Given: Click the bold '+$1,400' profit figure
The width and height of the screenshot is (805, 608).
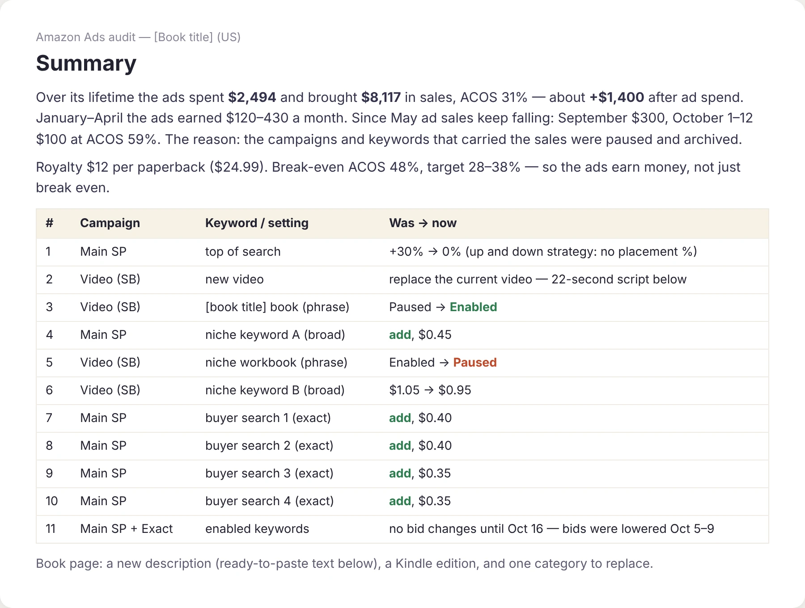Looking at the screenshot, I should pyautogui.click(x=617, y=97).
